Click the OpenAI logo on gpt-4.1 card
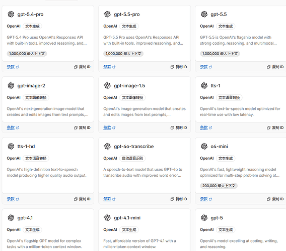Image resolution: width=286 pixels, height=251 pixels. pyautogui.click(x=11, y=217)
